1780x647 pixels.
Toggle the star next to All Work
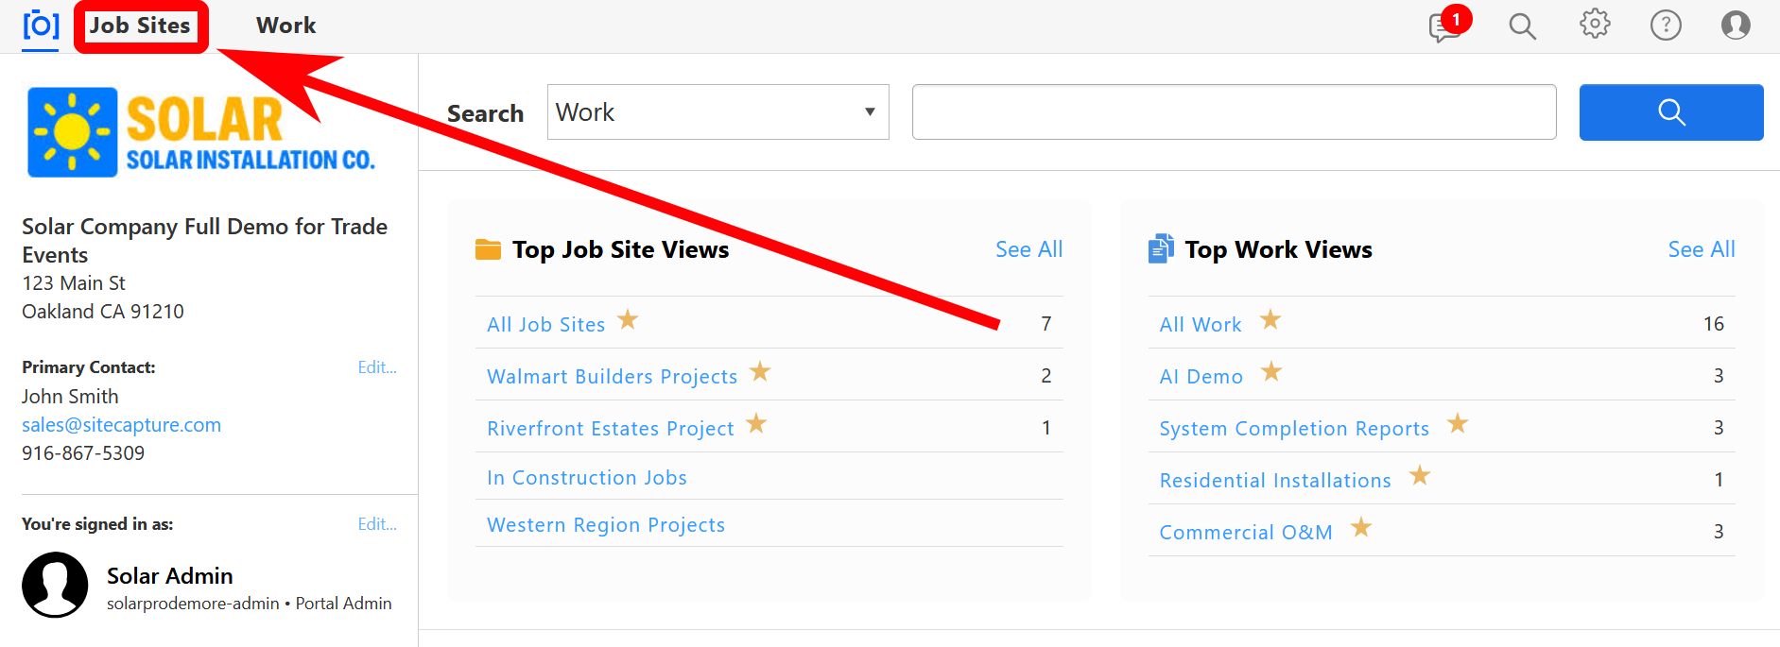(1270, 320)
